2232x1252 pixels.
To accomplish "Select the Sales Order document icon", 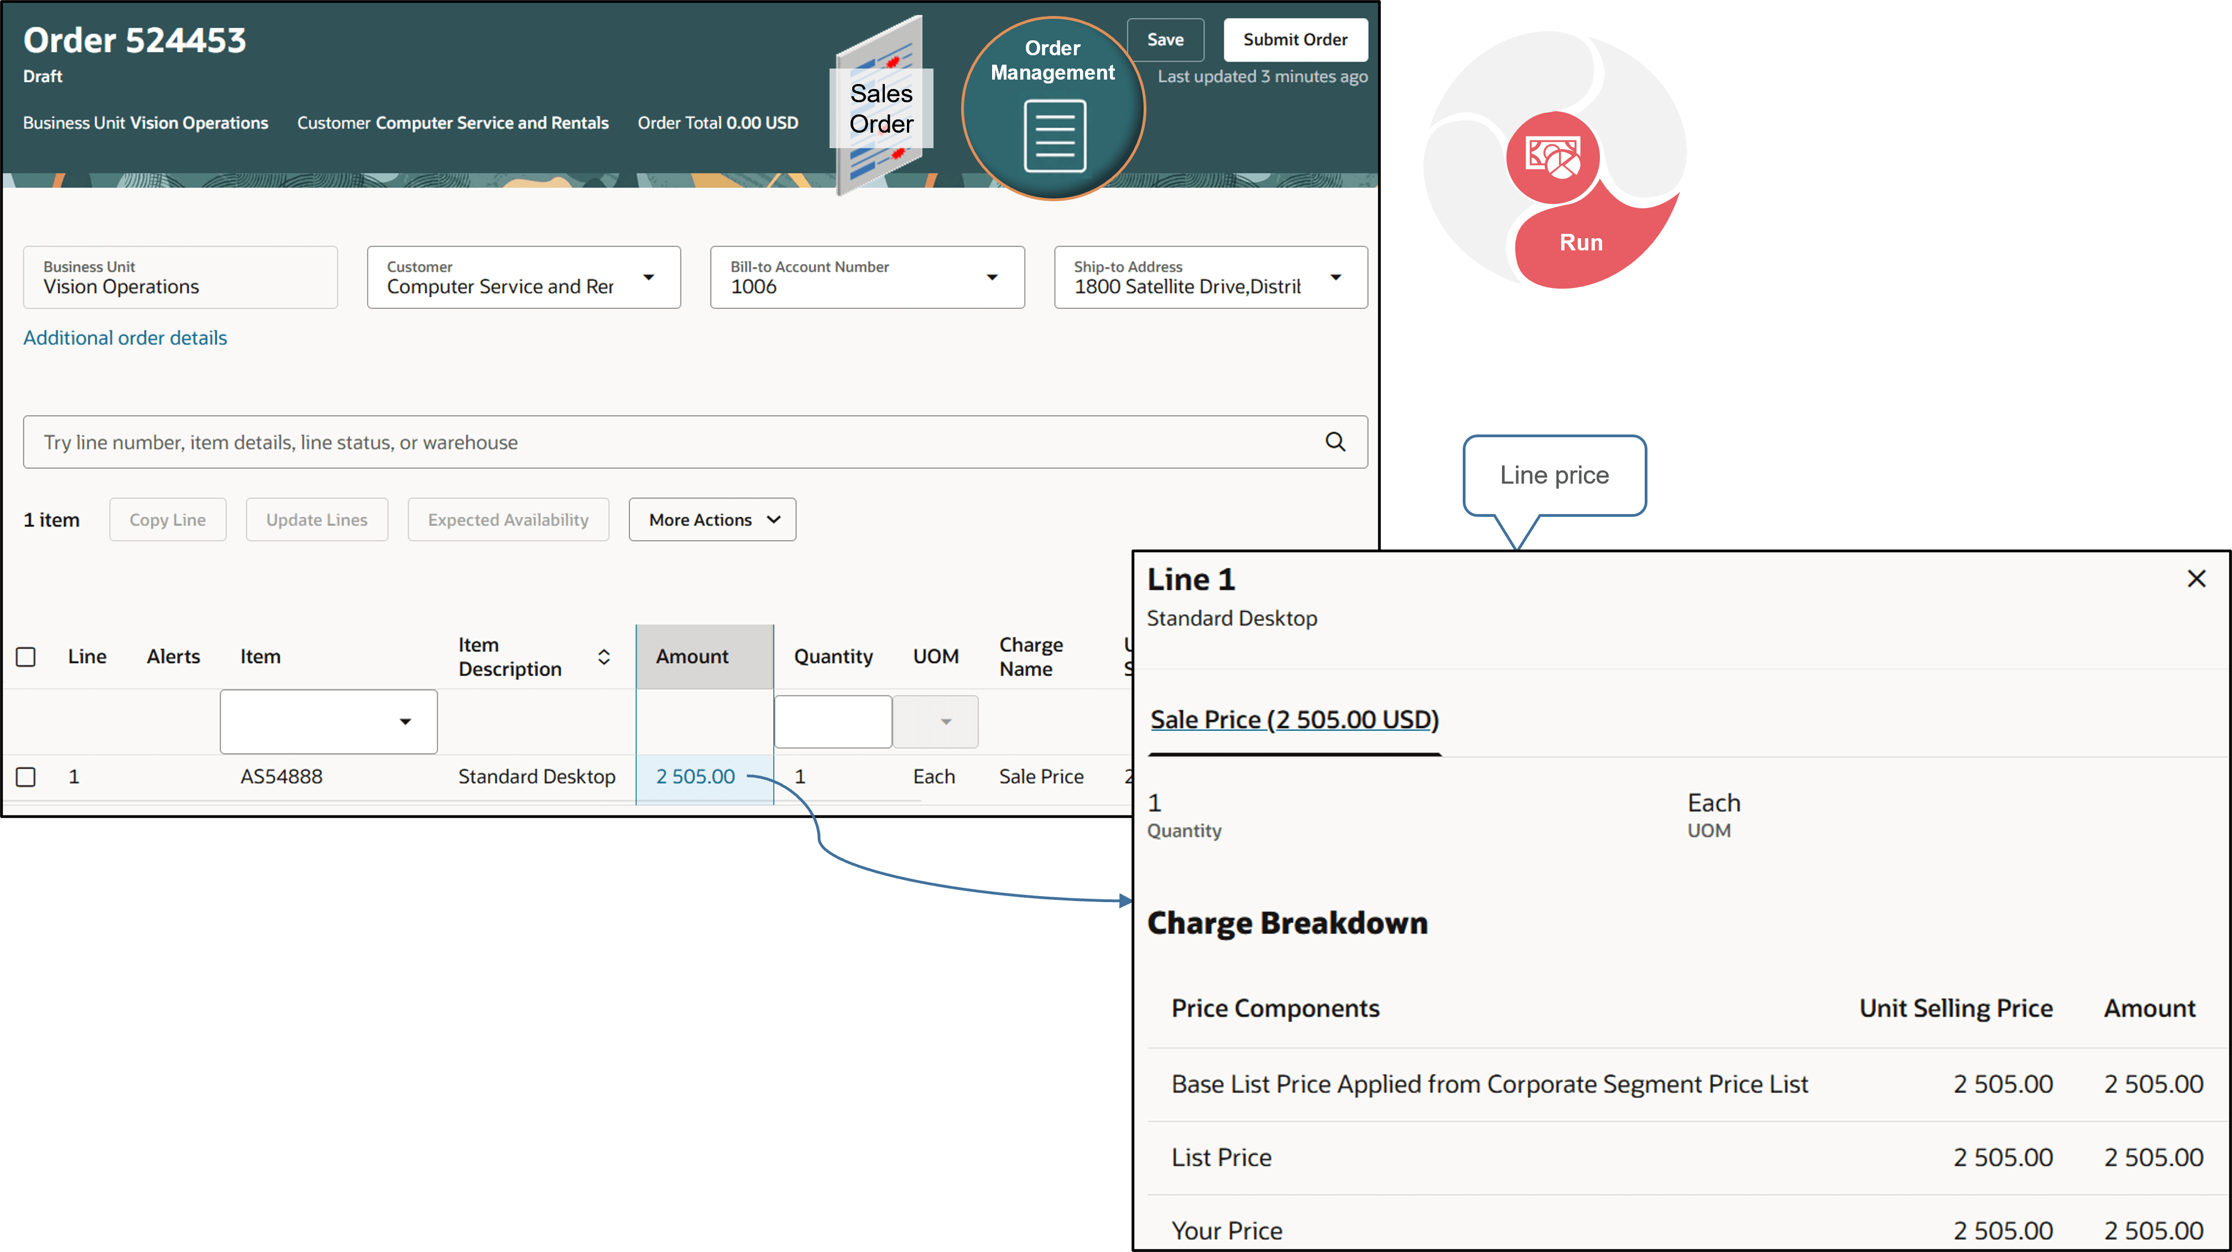I will click(x=880, y=108).
